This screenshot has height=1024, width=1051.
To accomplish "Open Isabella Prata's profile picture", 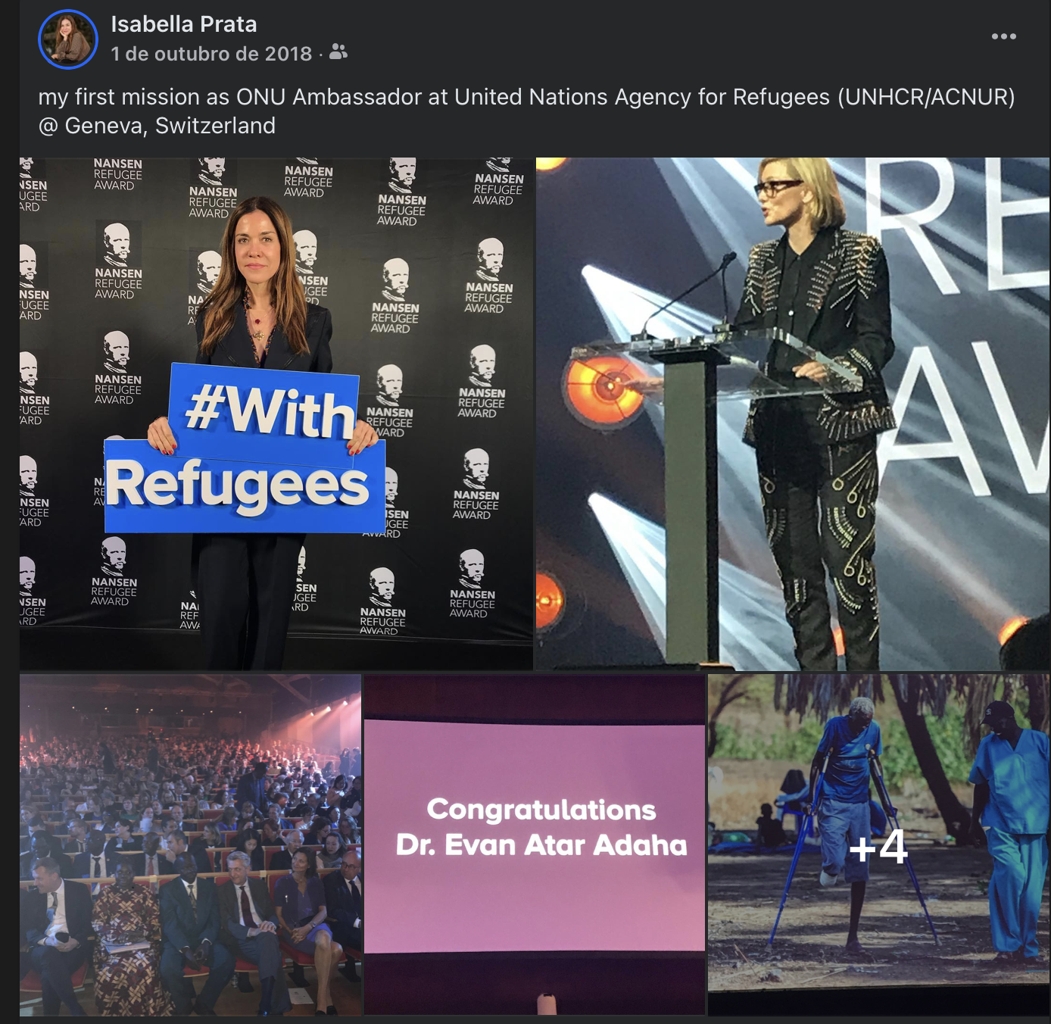I will [68, 39].
